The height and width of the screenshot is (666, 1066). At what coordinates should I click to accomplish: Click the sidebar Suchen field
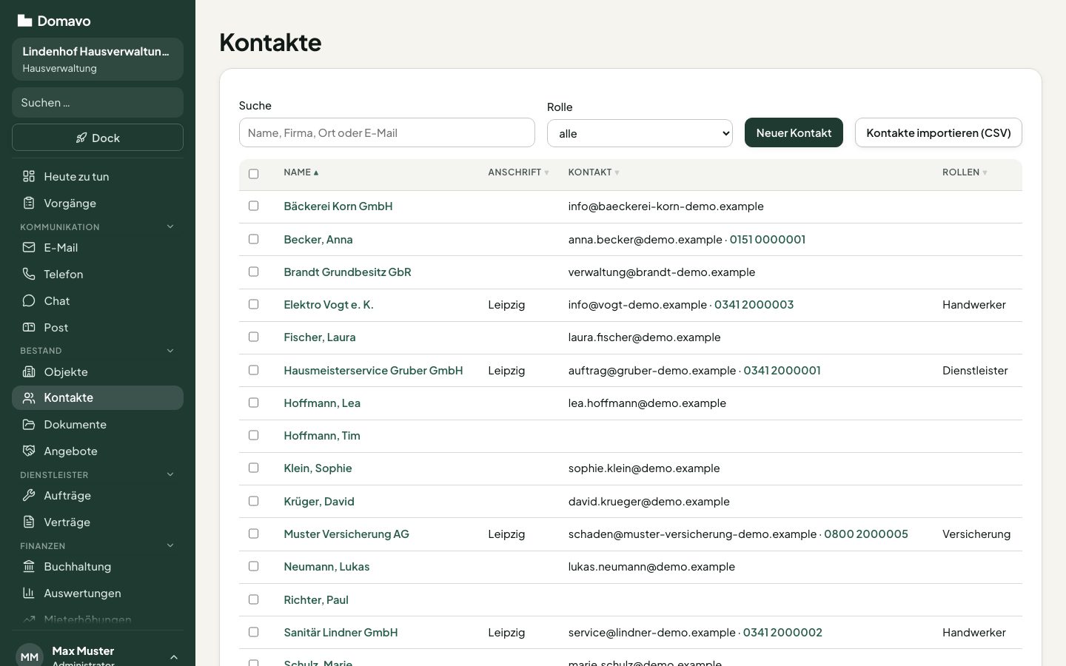[98, 102]
